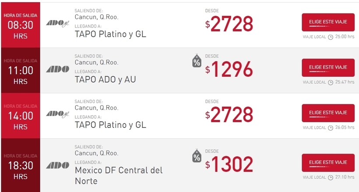Select the 08:30 HRS departure time block
Viewport: 359px width, 192px height.
(x=21, y=25)
